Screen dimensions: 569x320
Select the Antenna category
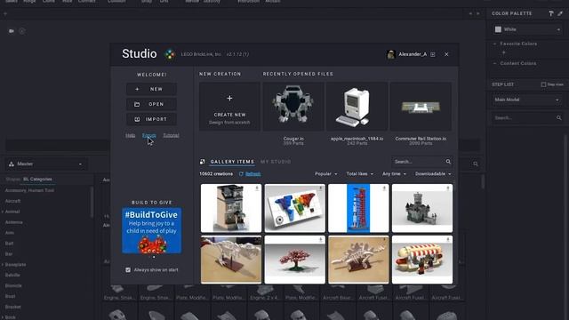[x=14, y=222]
